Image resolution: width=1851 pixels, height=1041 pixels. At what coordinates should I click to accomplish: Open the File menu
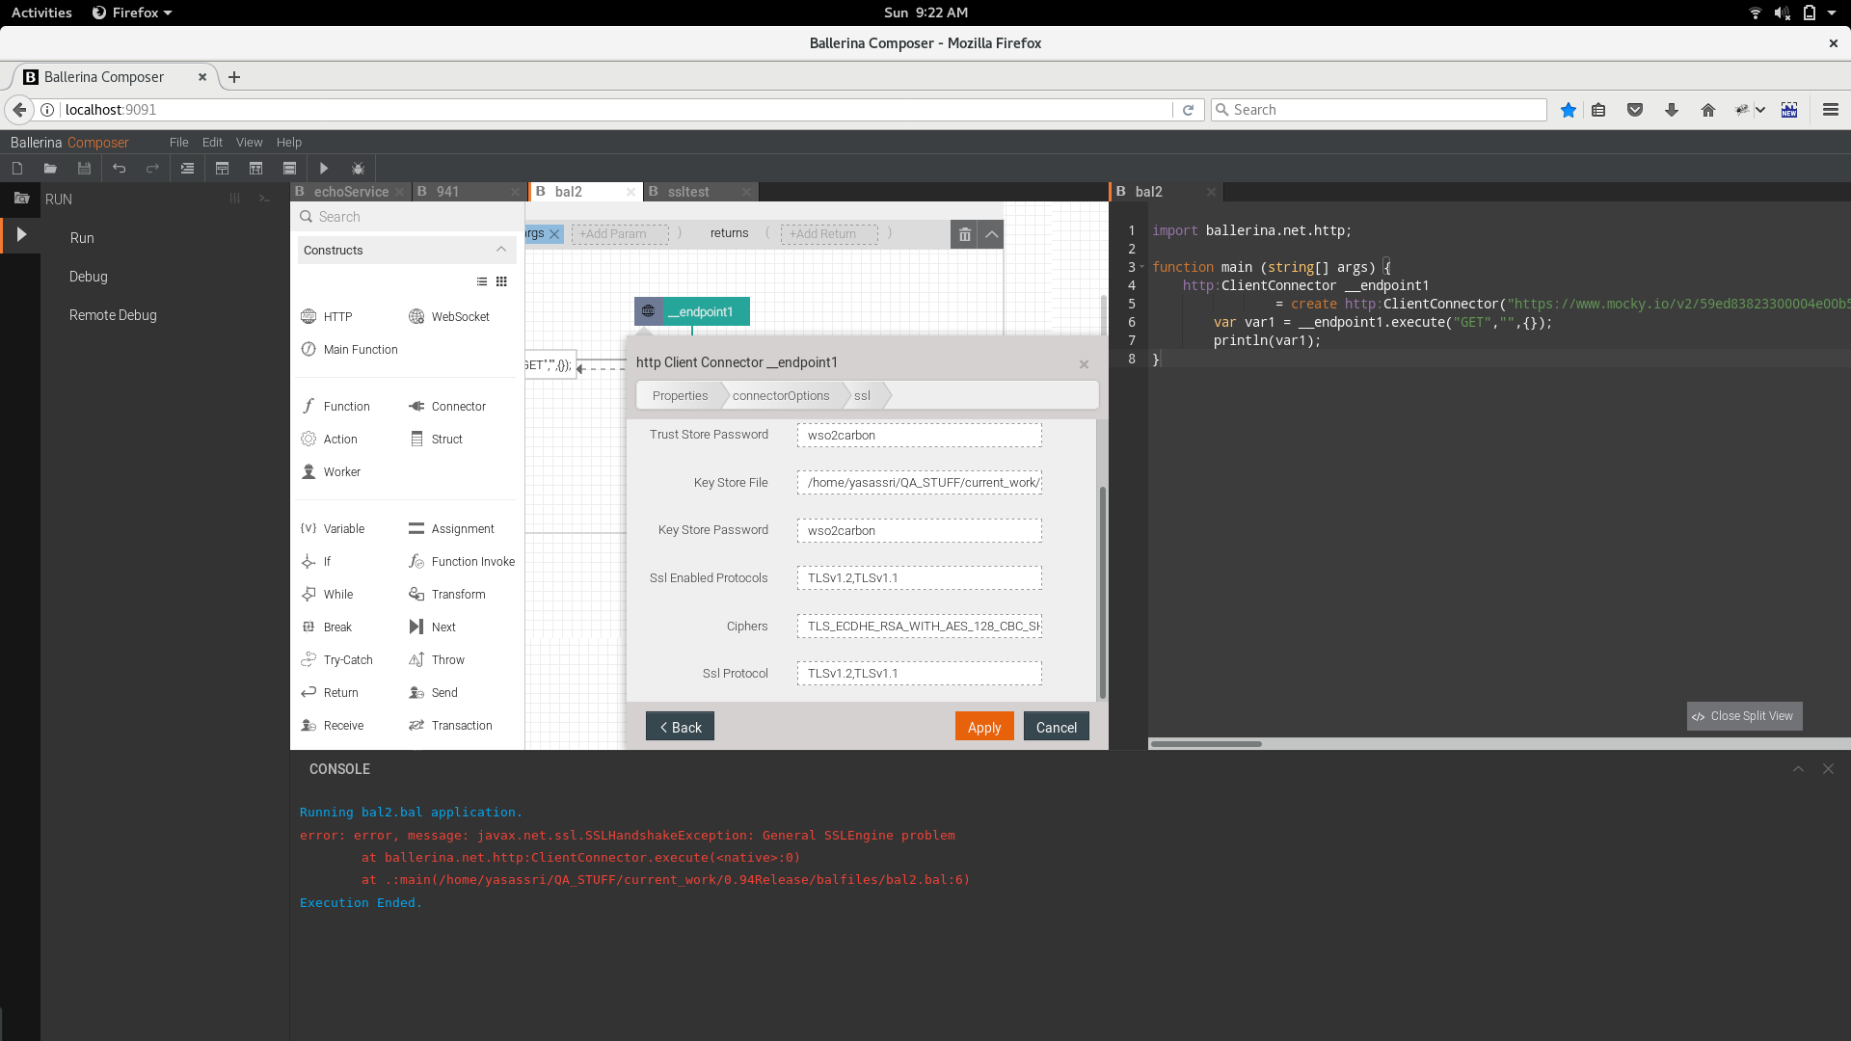coord(179,142)
